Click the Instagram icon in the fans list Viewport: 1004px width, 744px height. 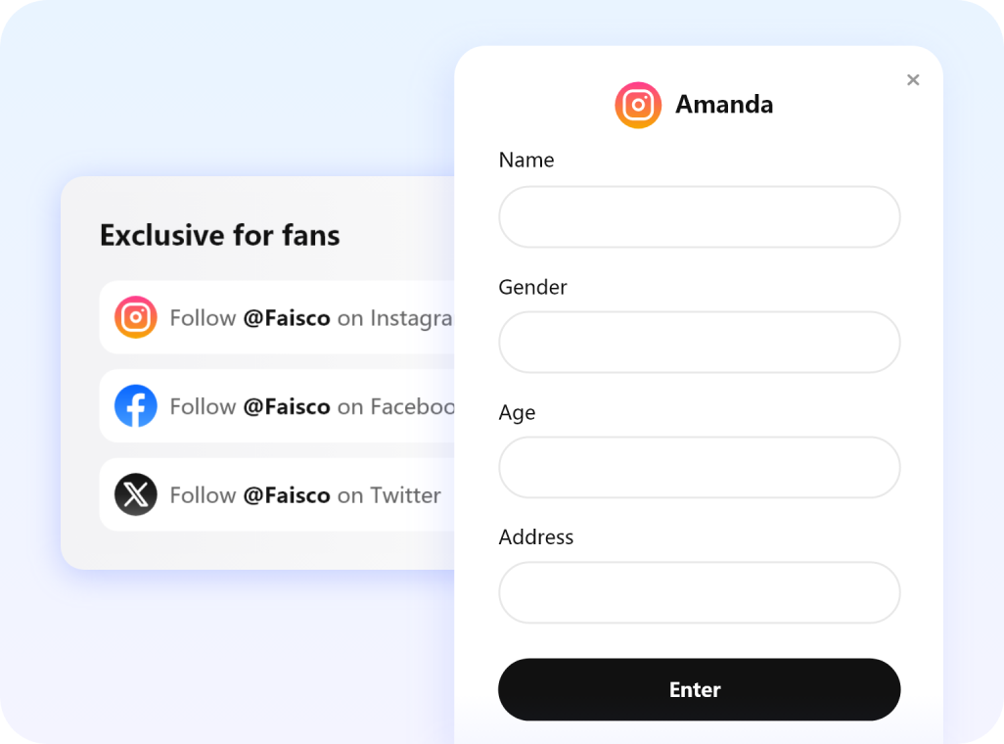tap(136, 317)
